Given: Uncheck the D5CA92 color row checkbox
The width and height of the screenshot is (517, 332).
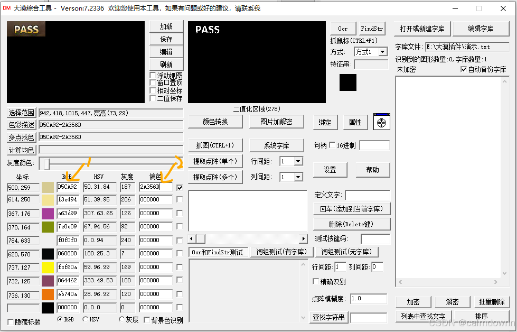Looking at the screenshot, I should coord(180,188).
